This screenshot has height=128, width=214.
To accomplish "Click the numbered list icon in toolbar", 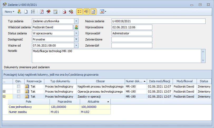I will tap(33, 12).
